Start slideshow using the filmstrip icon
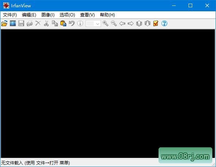The image size is (216, 167). click(x=13, y=23)
